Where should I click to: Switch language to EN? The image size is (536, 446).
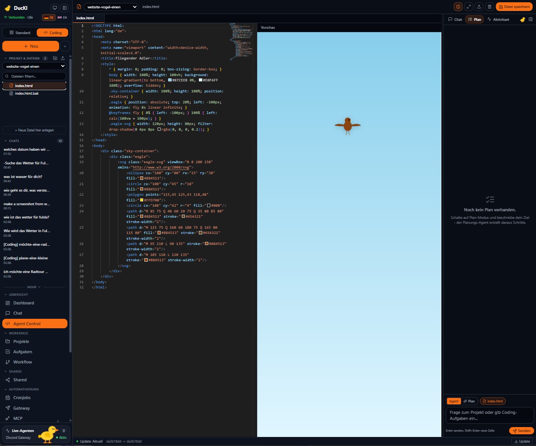coord(62,17)
